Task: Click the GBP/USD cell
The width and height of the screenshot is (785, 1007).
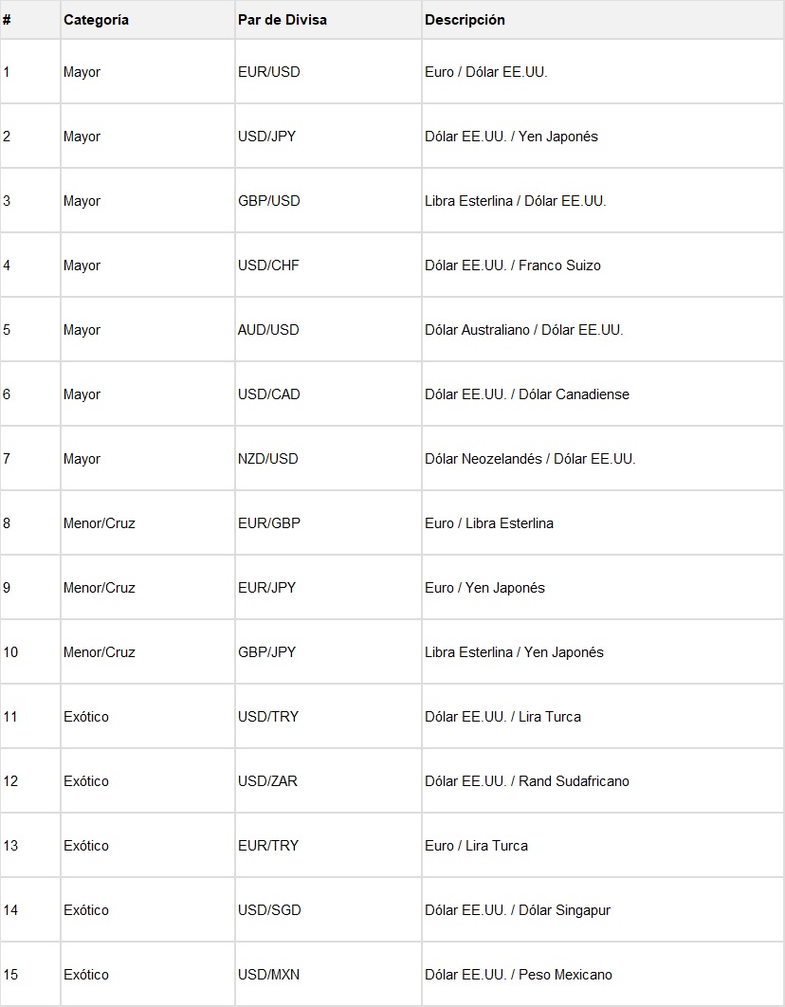Action: [x=269, y=201]
